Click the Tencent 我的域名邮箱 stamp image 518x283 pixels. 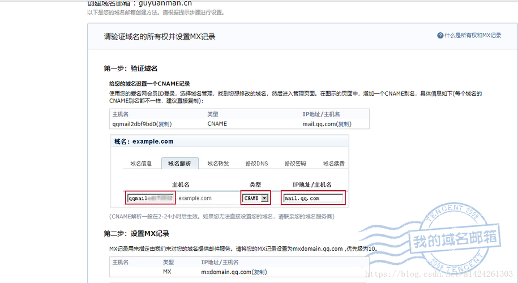[457, 241]
